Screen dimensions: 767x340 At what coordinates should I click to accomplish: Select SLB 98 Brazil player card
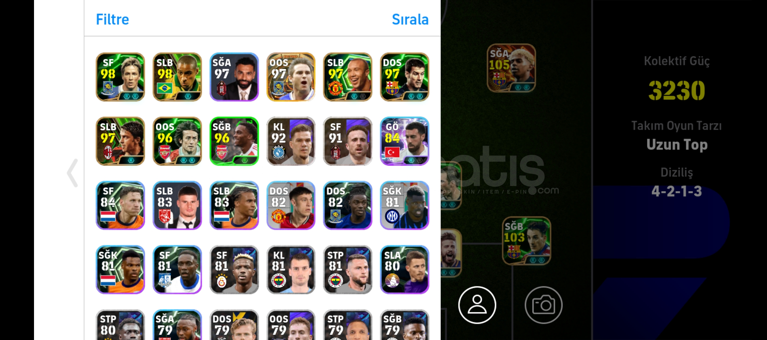177,77
